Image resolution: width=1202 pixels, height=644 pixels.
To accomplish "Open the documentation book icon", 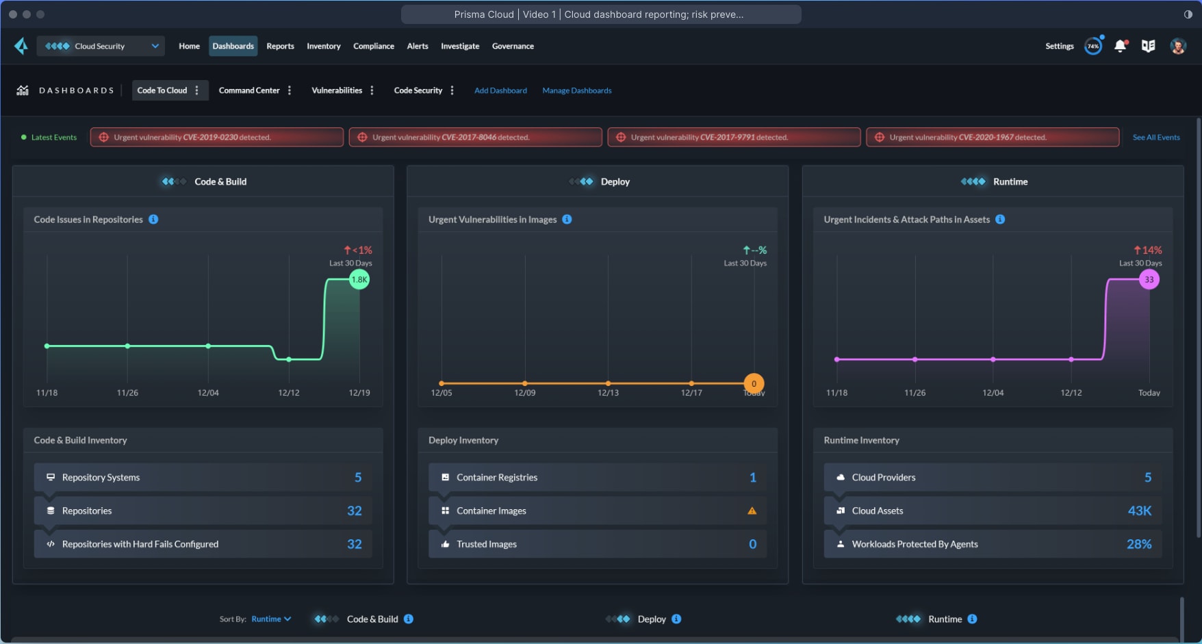I will (x=1149, y=46).
